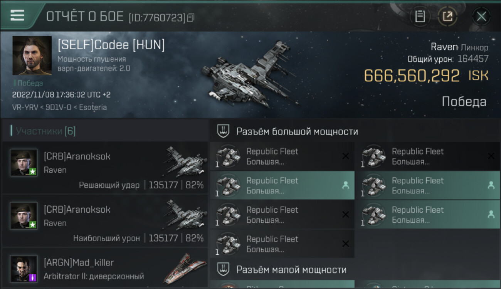Image resolution: width=501 pixels, height=289 pixels.
Task: Close the battle report window
Action: coord(481,17)
